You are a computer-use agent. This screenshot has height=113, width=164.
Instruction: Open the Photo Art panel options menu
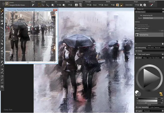point(162,9)
